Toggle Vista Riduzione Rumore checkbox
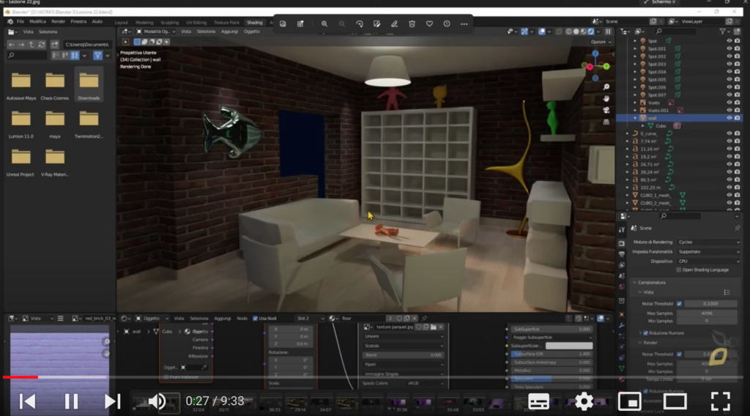 [x=646, y=333]
